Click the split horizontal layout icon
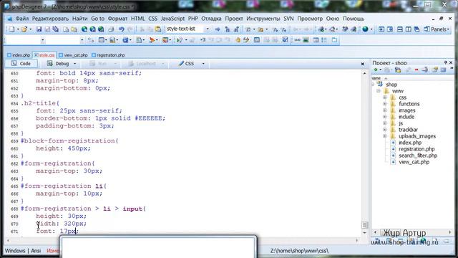 (400, 29)
